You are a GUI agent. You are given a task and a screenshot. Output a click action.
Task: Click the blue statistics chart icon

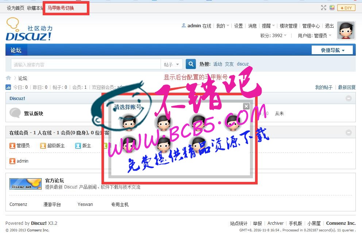click(x=8, y=87)
